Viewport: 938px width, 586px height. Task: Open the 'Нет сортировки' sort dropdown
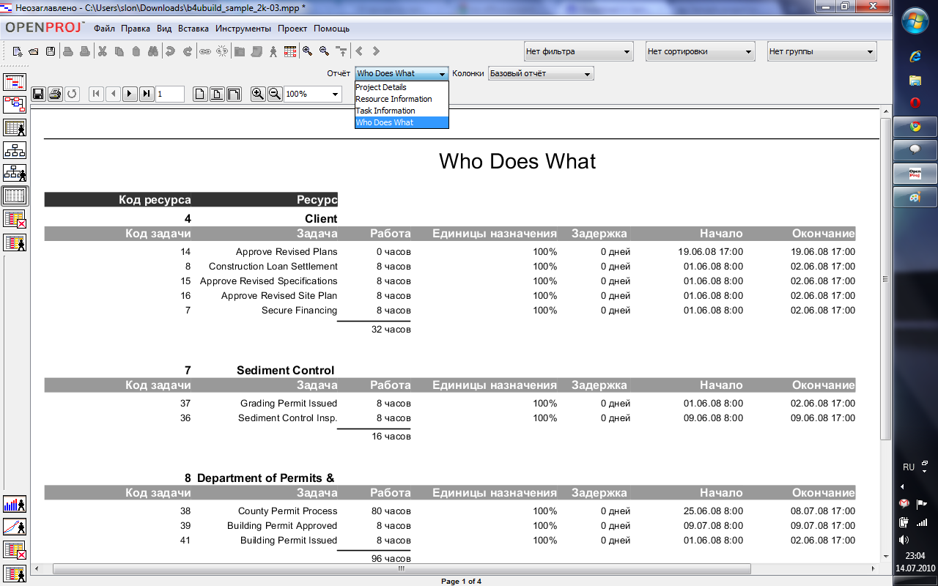coord(700,51)
